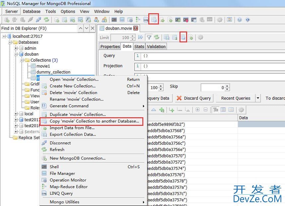Open the Database menu
This screenshot has width=285, height=206.
[x=32, y=12]
